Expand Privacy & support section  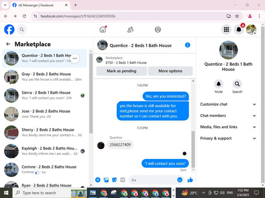coord(228,138)
